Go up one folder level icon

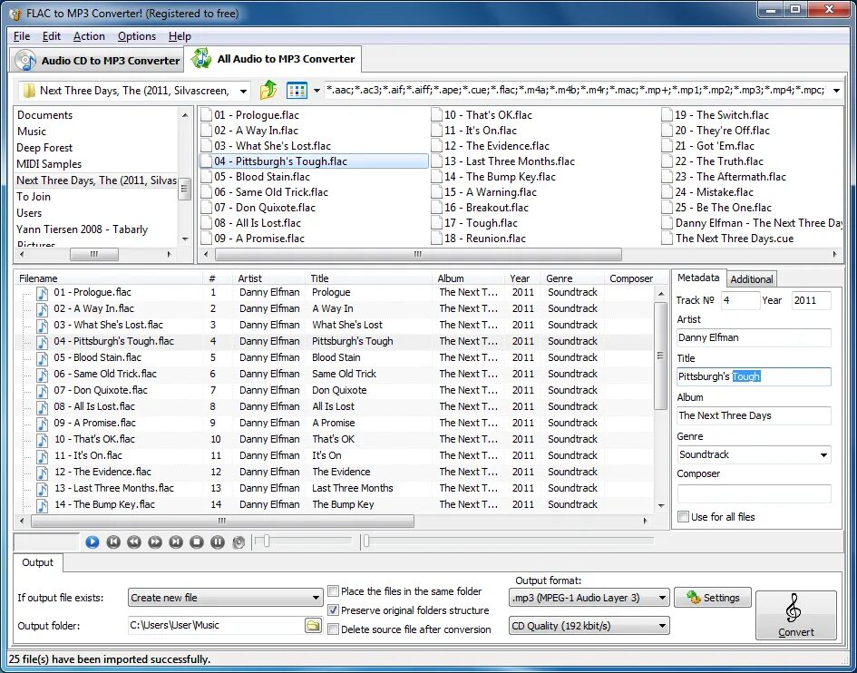[268, 90]
